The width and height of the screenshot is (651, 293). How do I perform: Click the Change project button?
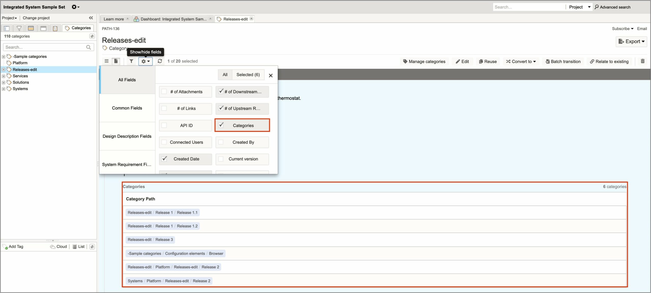tap(36, 18)
